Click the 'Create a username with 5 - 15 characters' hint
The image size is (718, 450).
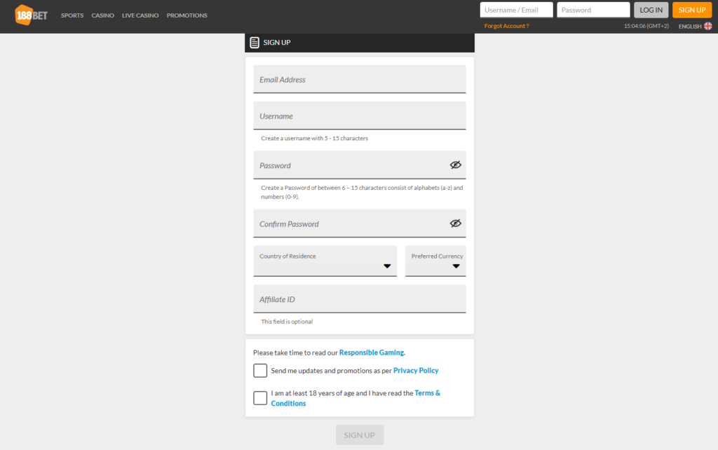pos(315,138)
